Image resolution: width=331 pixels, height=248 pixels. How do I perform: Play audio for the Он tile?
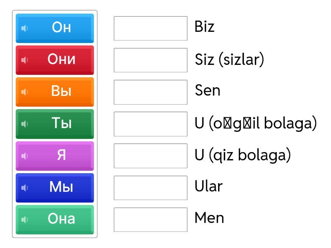tap(25, 28)
